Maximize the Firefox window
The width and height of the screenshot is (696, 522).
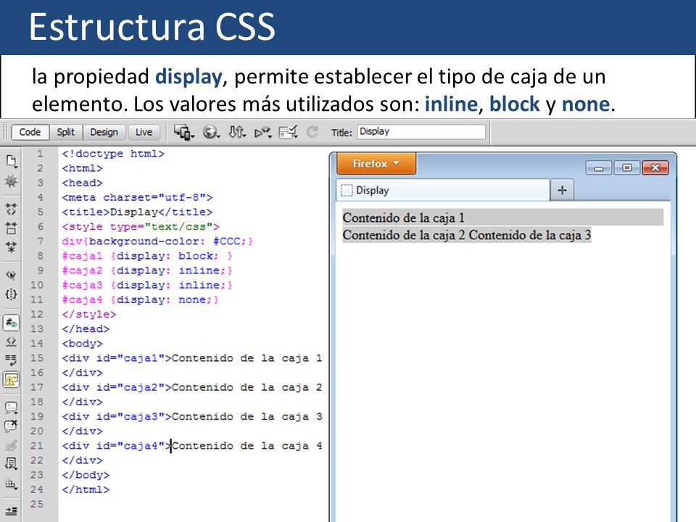click(x=626, y=167)
